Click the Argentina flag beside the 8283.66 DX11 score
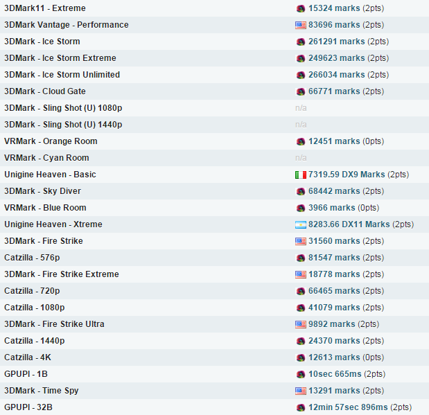The image size is (429, 415). [300, 224]
